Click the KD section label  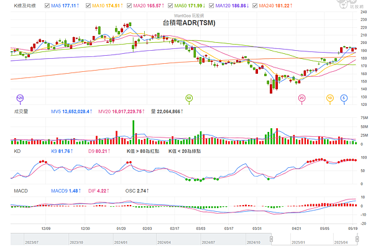(x=17, y=151)
